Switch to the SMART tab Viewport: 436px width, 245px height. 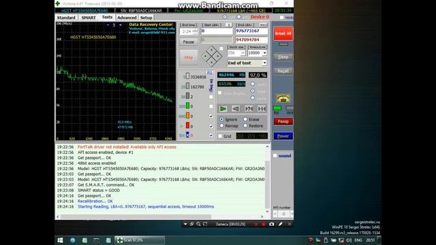(x=89, y=18)
